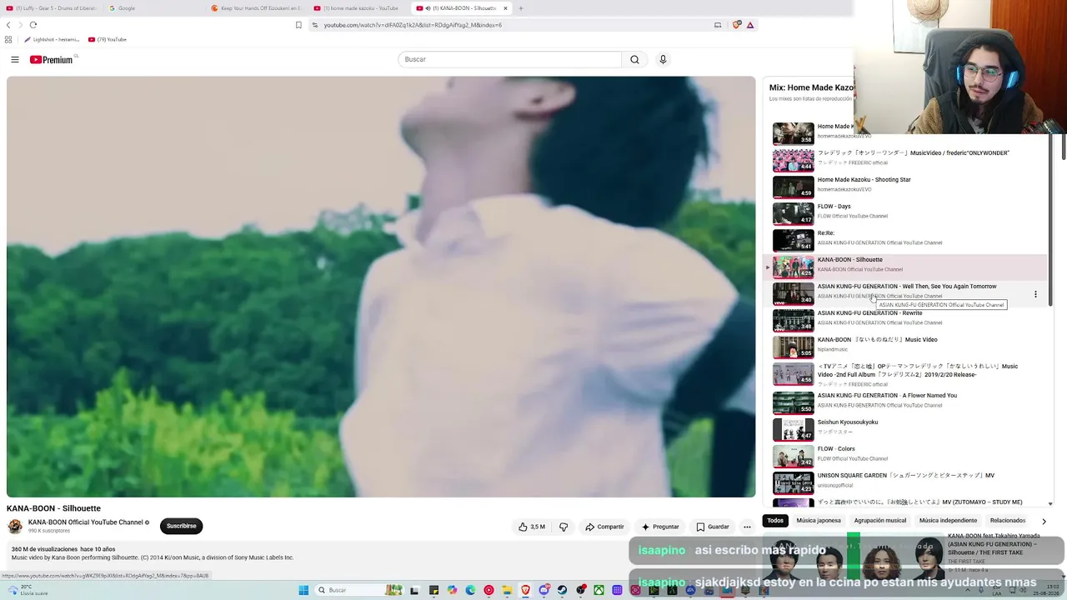Click the browser address bar URL
This screenshot has width=1067, height=600.
413,25
